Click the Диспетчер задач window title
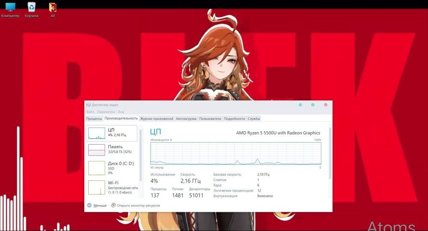 (105, 105)
